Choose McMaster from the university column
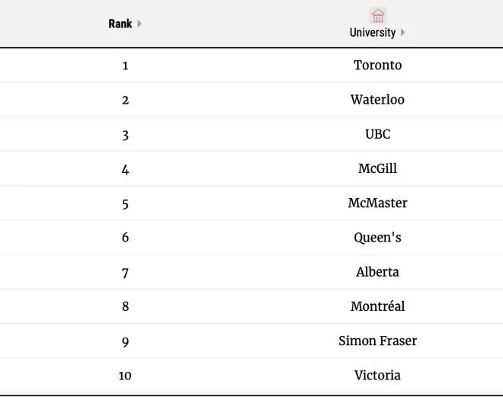Screen dimensions: 503x397 (377, 203)
